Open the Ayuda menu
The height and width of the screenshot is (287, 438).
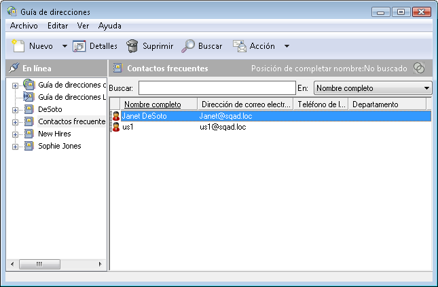click(109, 26)
